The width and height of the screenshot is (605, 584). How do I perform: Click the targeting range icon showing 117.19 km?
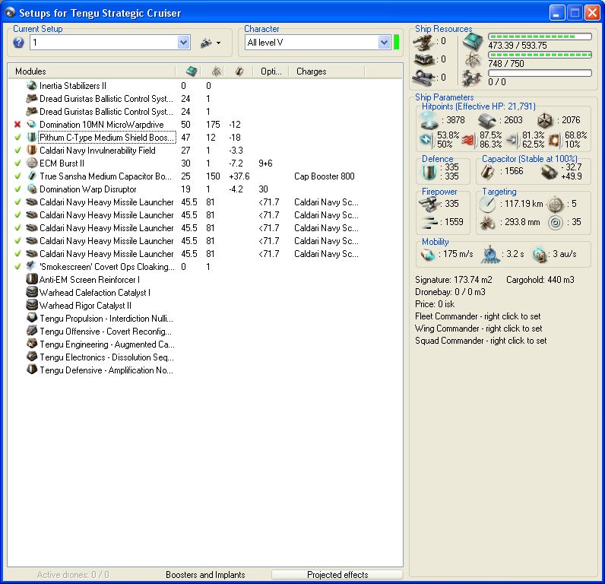click(x=487, y=205)
